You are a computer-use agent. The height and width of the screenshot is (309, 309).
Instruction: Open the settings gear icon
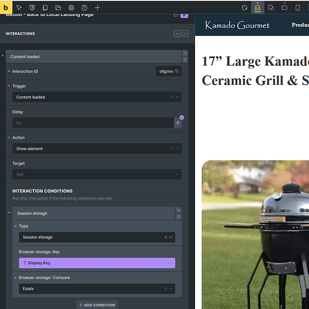point(71,8)
